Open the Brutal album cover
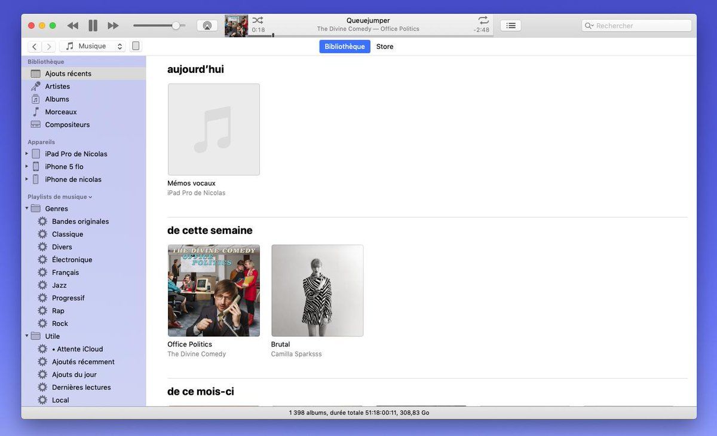 point(317,291)
